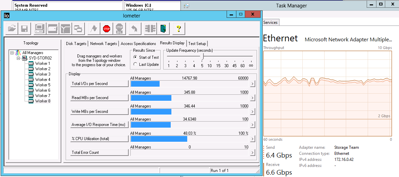Open arrow button beside Read MBs per Second

point(253,97)
